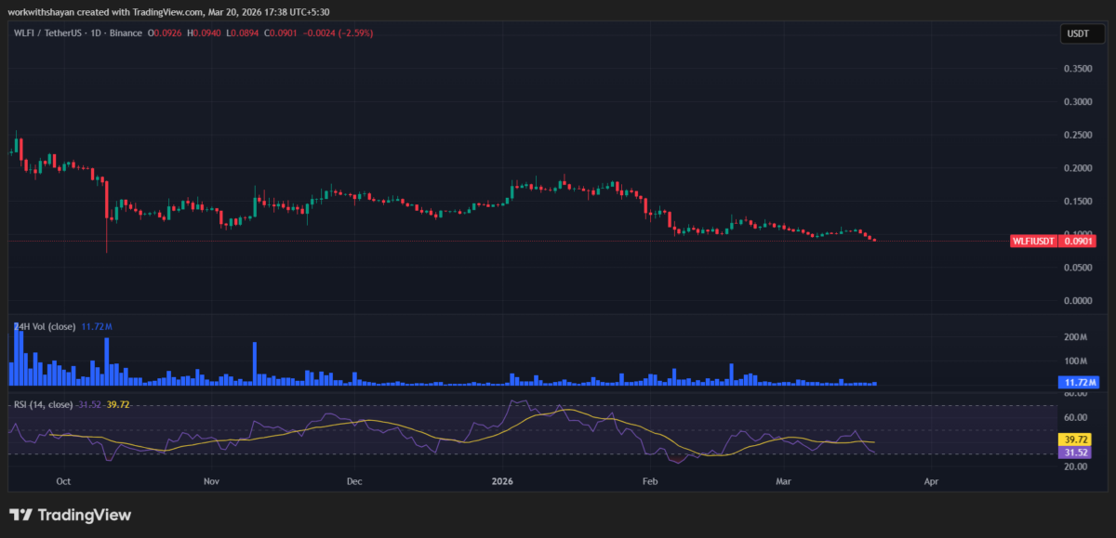Click the 60.00 RSI scale label
Screen dimensions: 1116x538
(x=1076, y=418)
